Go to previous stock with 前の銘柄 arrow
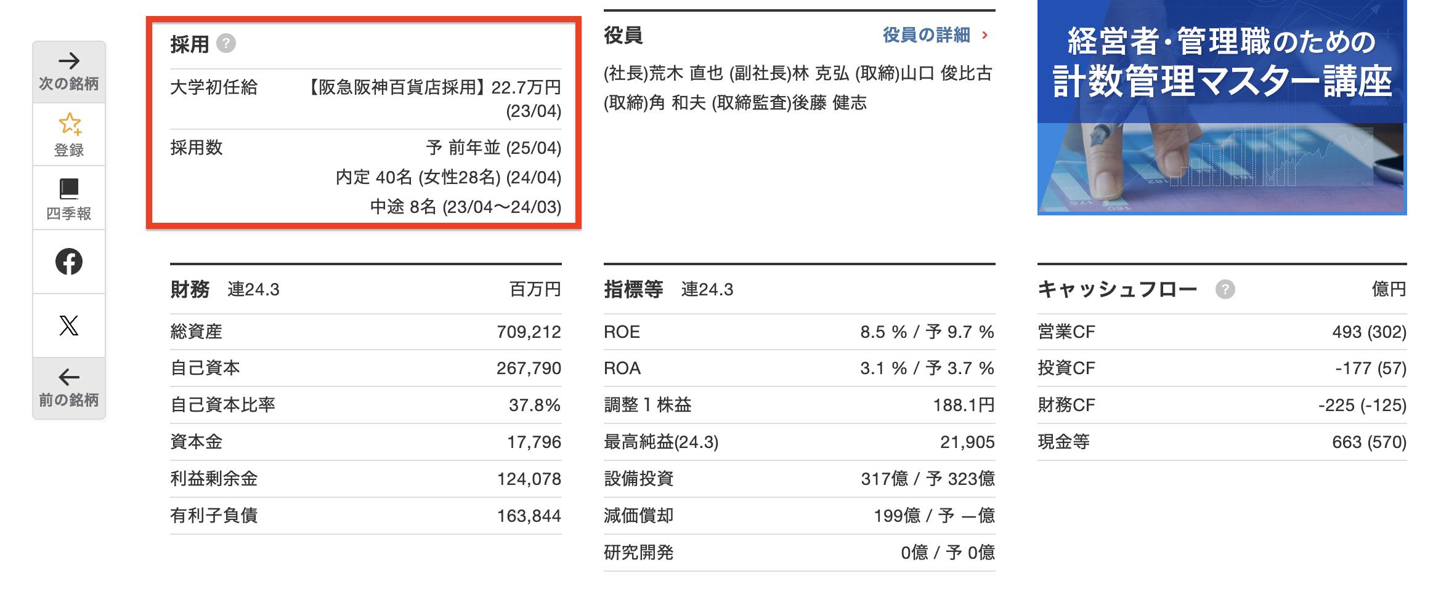The width and height of the screenshot is (1433, 592). 69,388
